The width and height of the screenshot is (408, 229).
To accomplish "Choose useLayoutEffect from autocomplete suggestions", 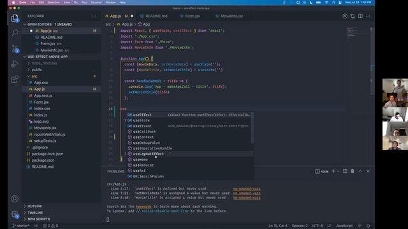I will (x=190, y=154).
